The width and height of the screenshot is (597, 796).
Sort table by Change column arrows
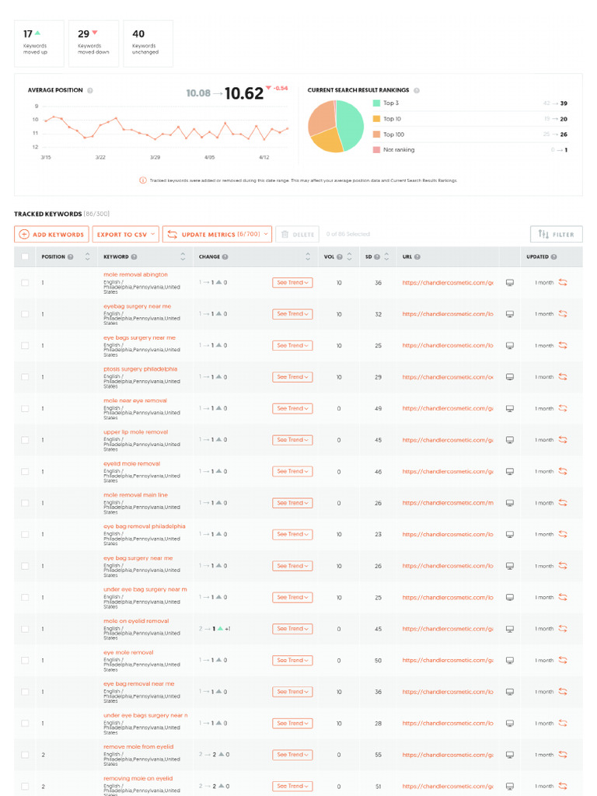(309, 257)
